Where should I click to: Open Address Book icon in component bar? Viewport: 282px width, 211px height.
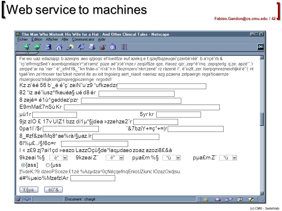click(x=239, y=199)
